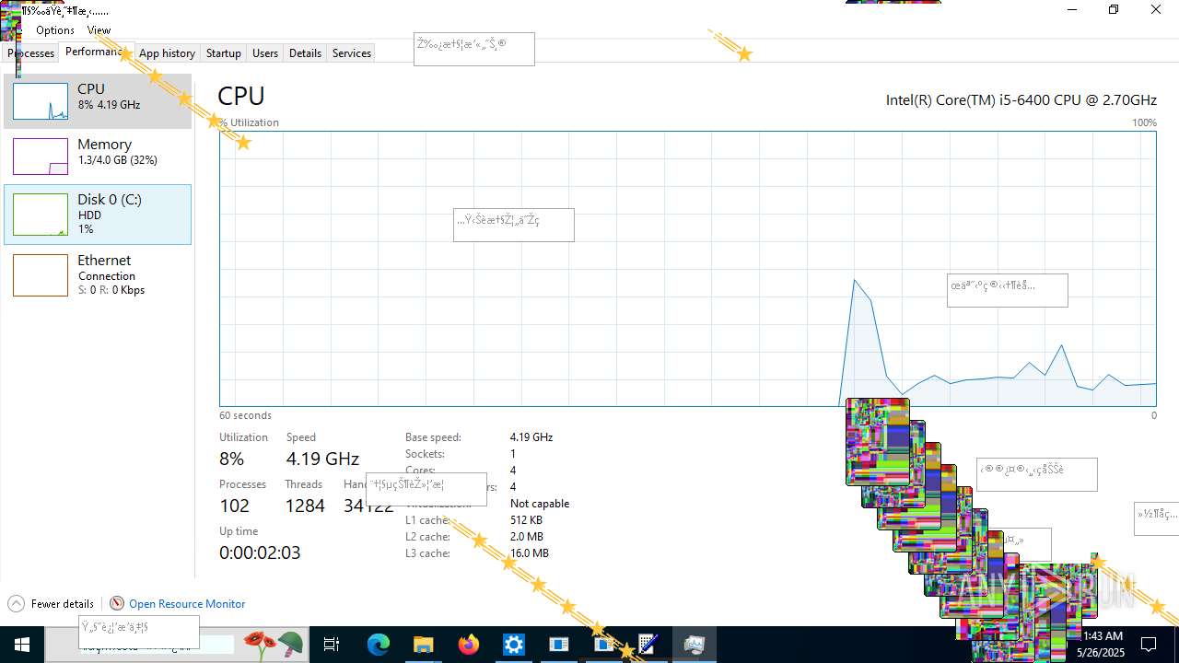Image resolution: width=1179 pixels, height=663 pixels.
Task: Open the View menu
Action: pos(99,30)
